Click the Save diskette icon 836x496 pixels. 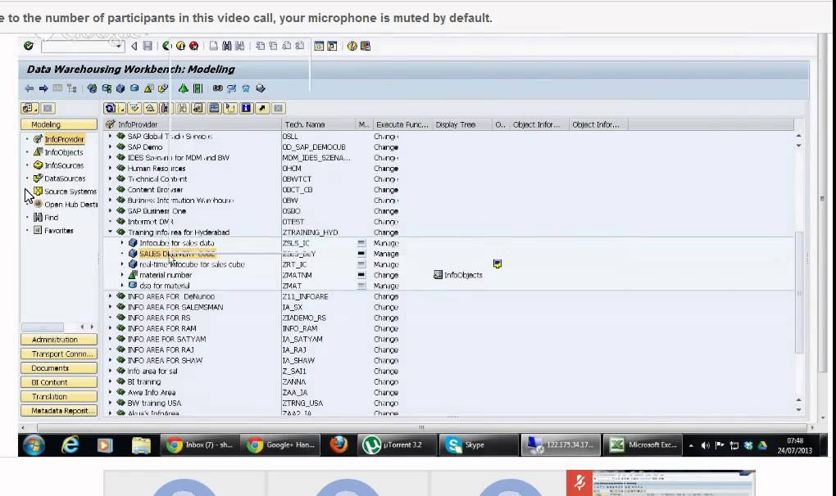(x=148, y=47)
